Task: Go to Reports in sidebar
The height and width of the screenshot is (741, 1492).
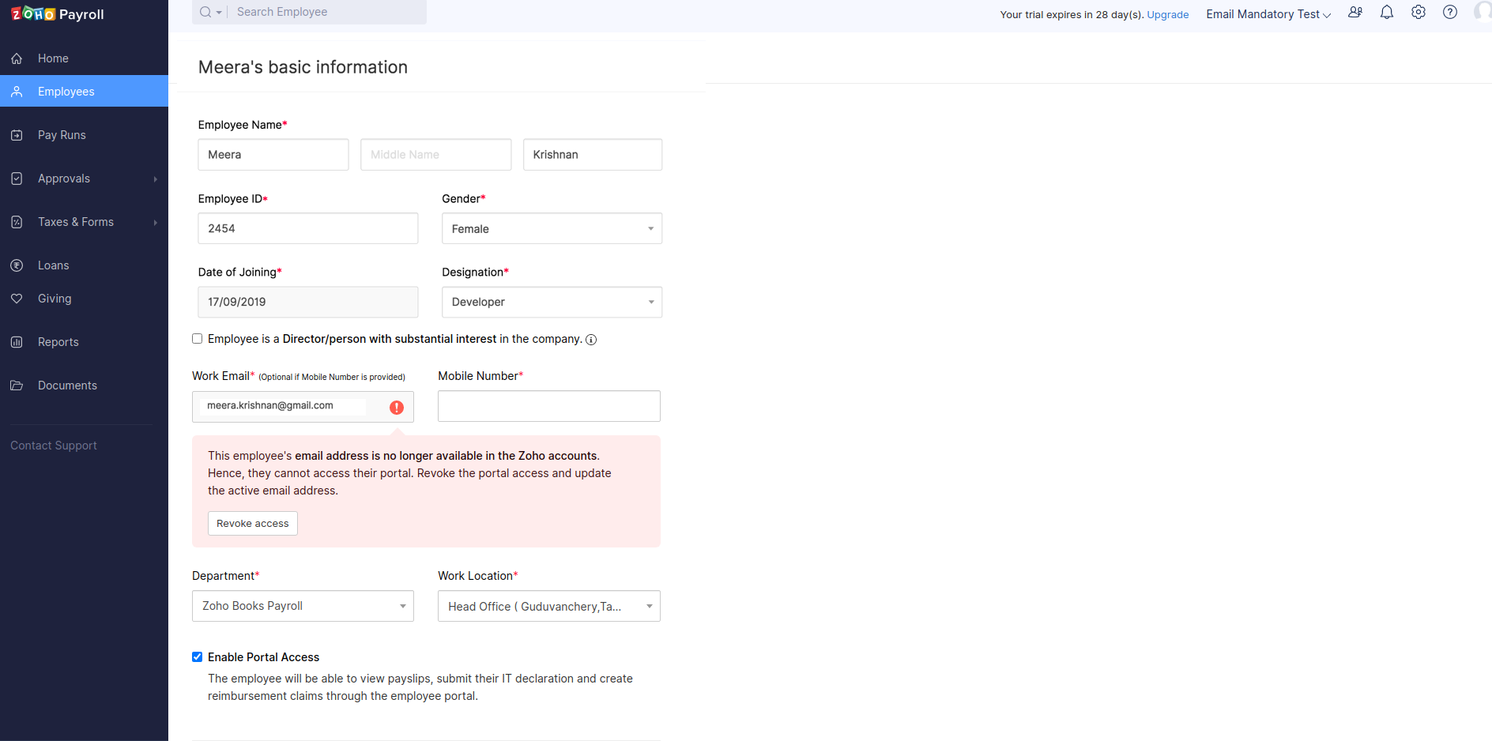Action: pyautogui.click(x=58, y=342)
